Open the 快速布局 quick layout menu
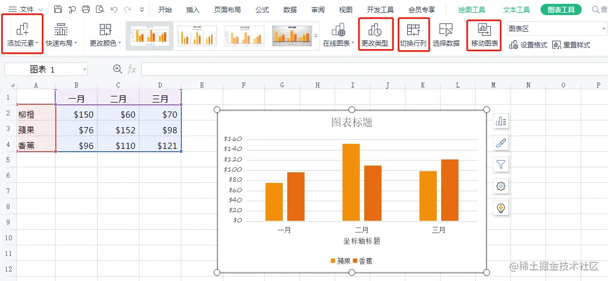 (61, 35)
